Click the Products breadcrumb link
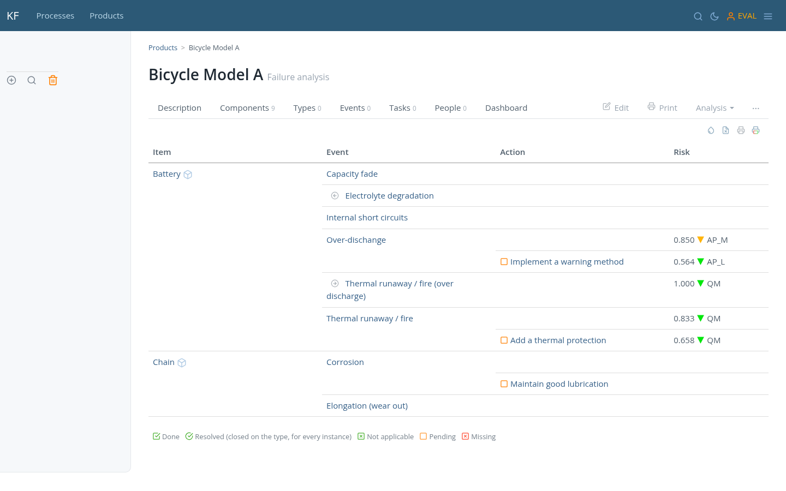The image size is (786, 491). coord(163,48)
